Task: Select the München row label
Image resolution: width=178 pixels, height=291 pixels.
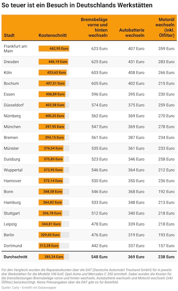Action: 12,127
